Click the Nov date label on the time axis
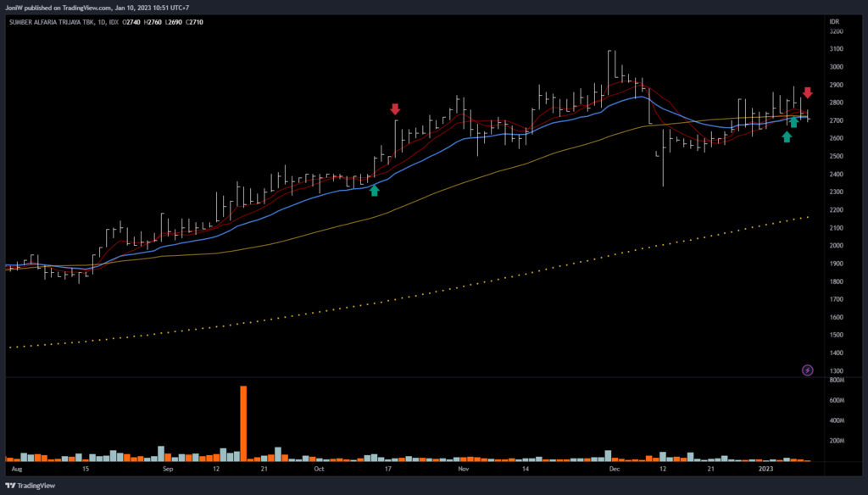This screenshot has height=495, width=868. tap(463, 468)
